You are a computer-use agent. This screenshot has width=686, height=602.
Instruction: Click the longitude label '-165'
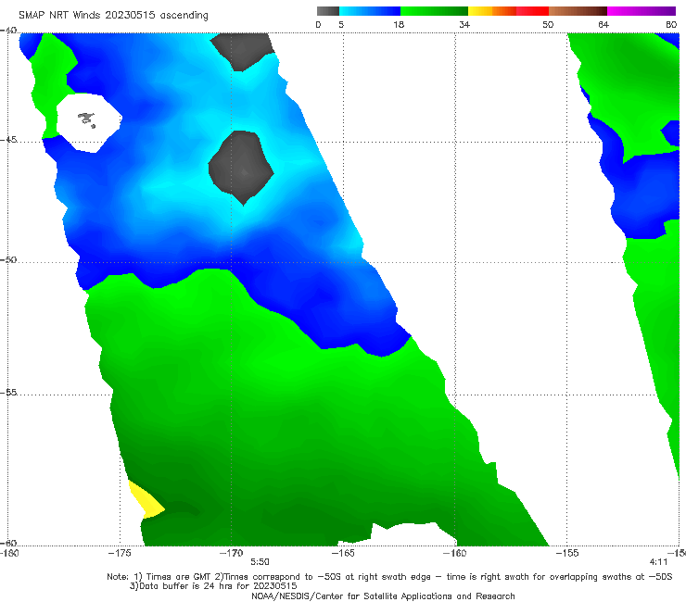click(343, 553)
